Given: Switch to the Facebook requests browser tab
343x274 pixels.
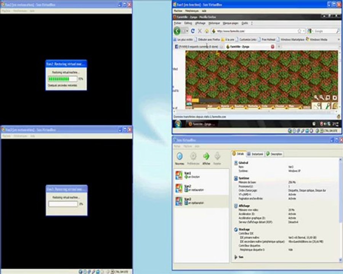Looking at the screenshot, I should click(199, 46).
